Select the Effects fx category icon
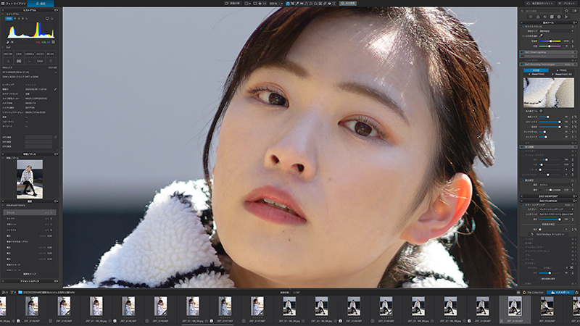Screen dimensions: 580x326 pos(566,17)
